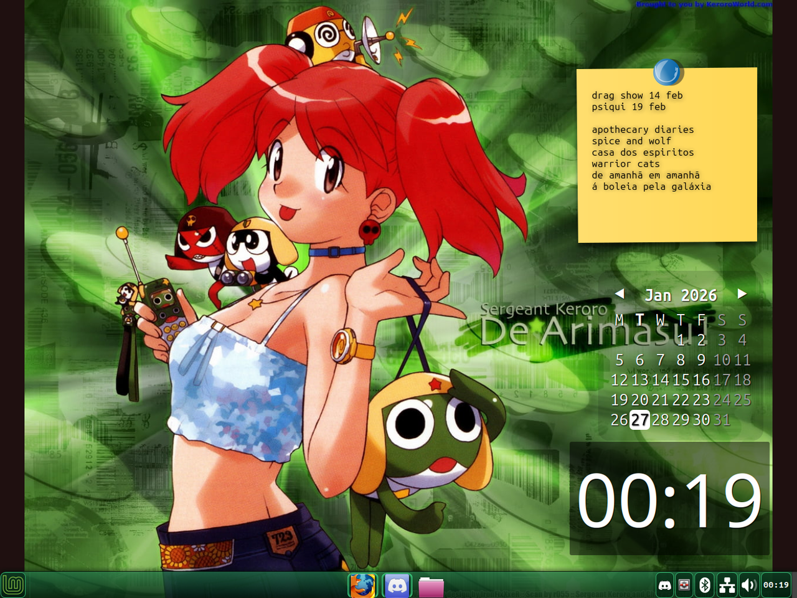Select the highlighted date 27
Screen dimensions: 797x598
639,420
